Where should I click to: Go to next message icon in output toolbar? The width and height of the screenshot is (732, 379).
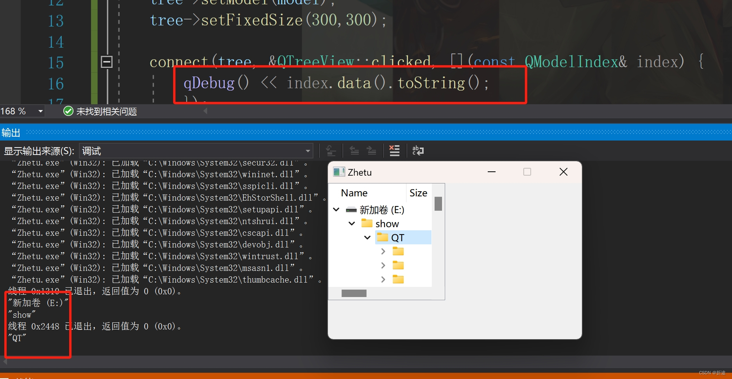click(x=371, y=151)
